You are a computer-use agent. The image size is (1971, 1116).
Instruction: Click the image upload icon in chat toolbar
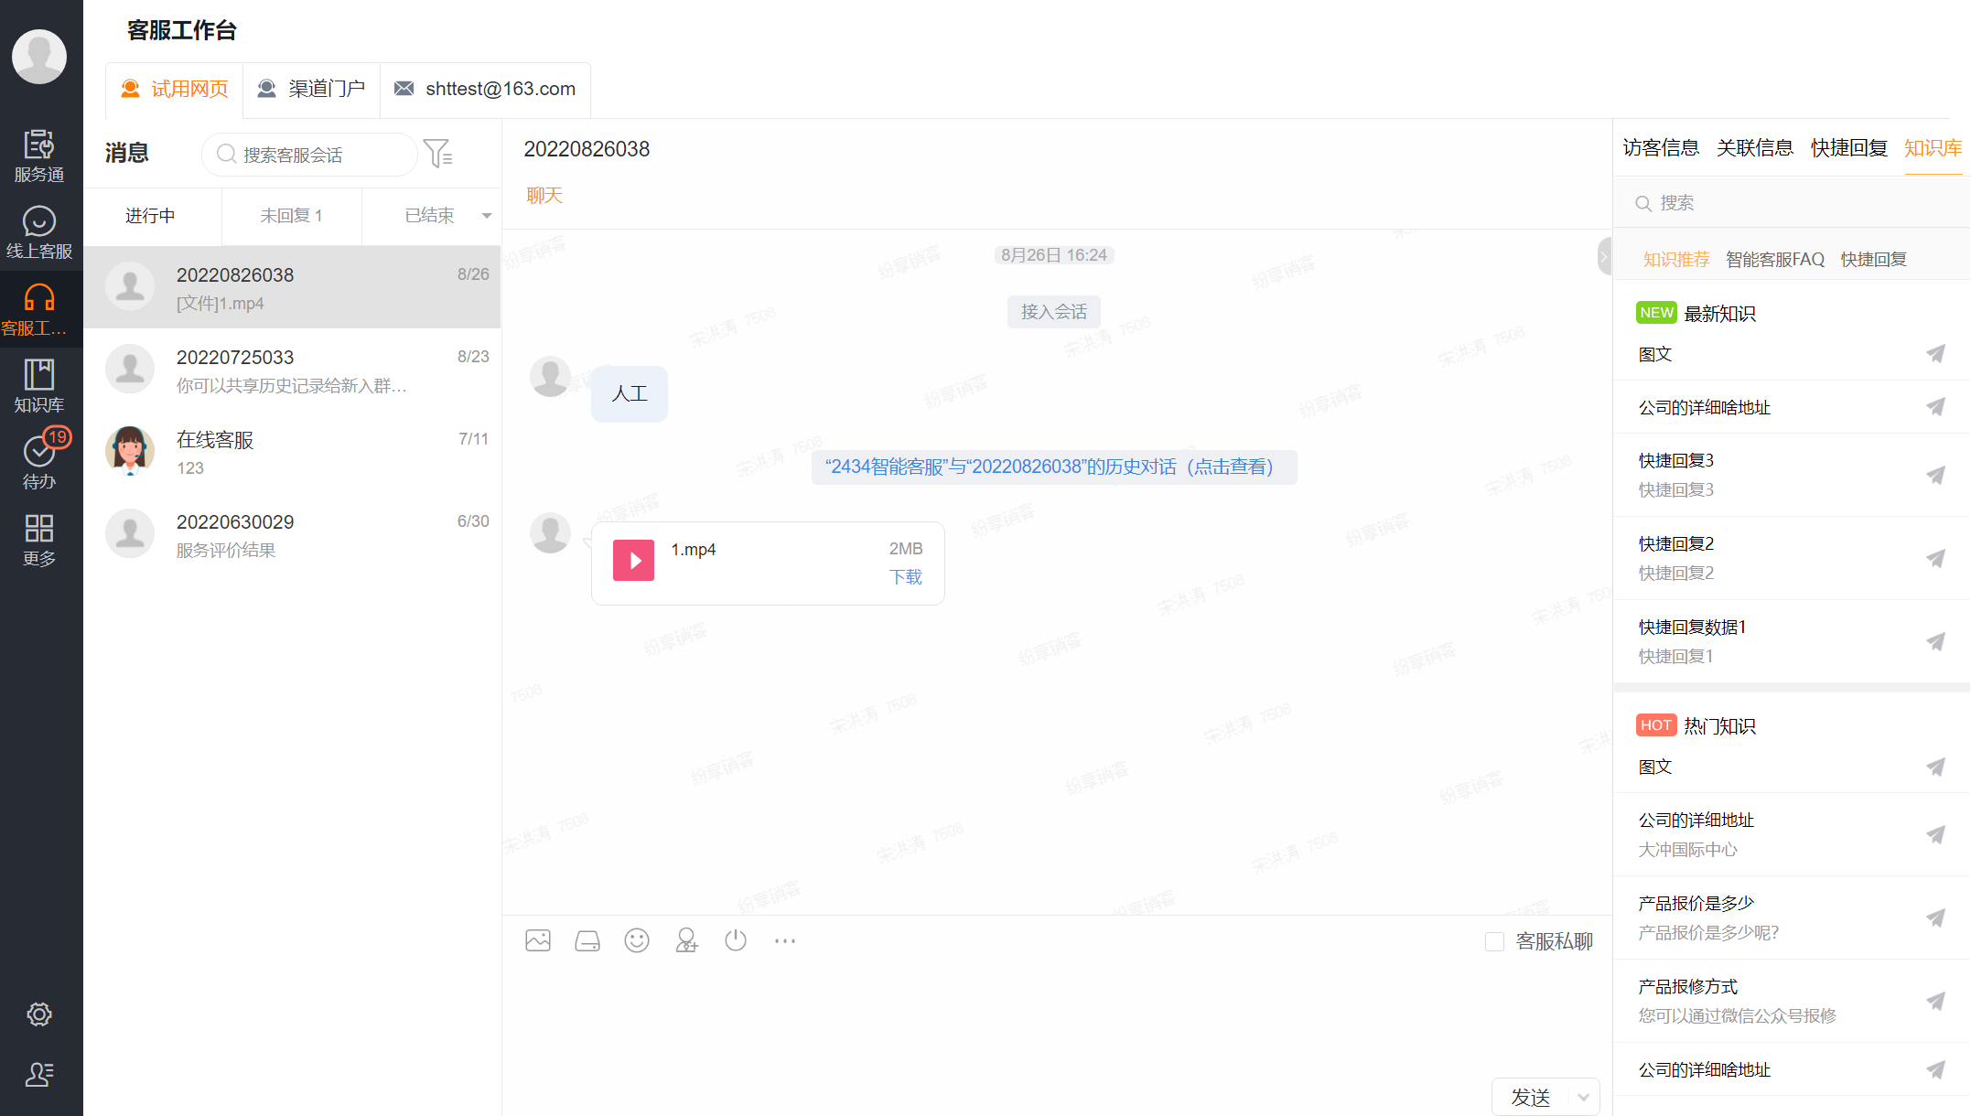pos(538,940)
